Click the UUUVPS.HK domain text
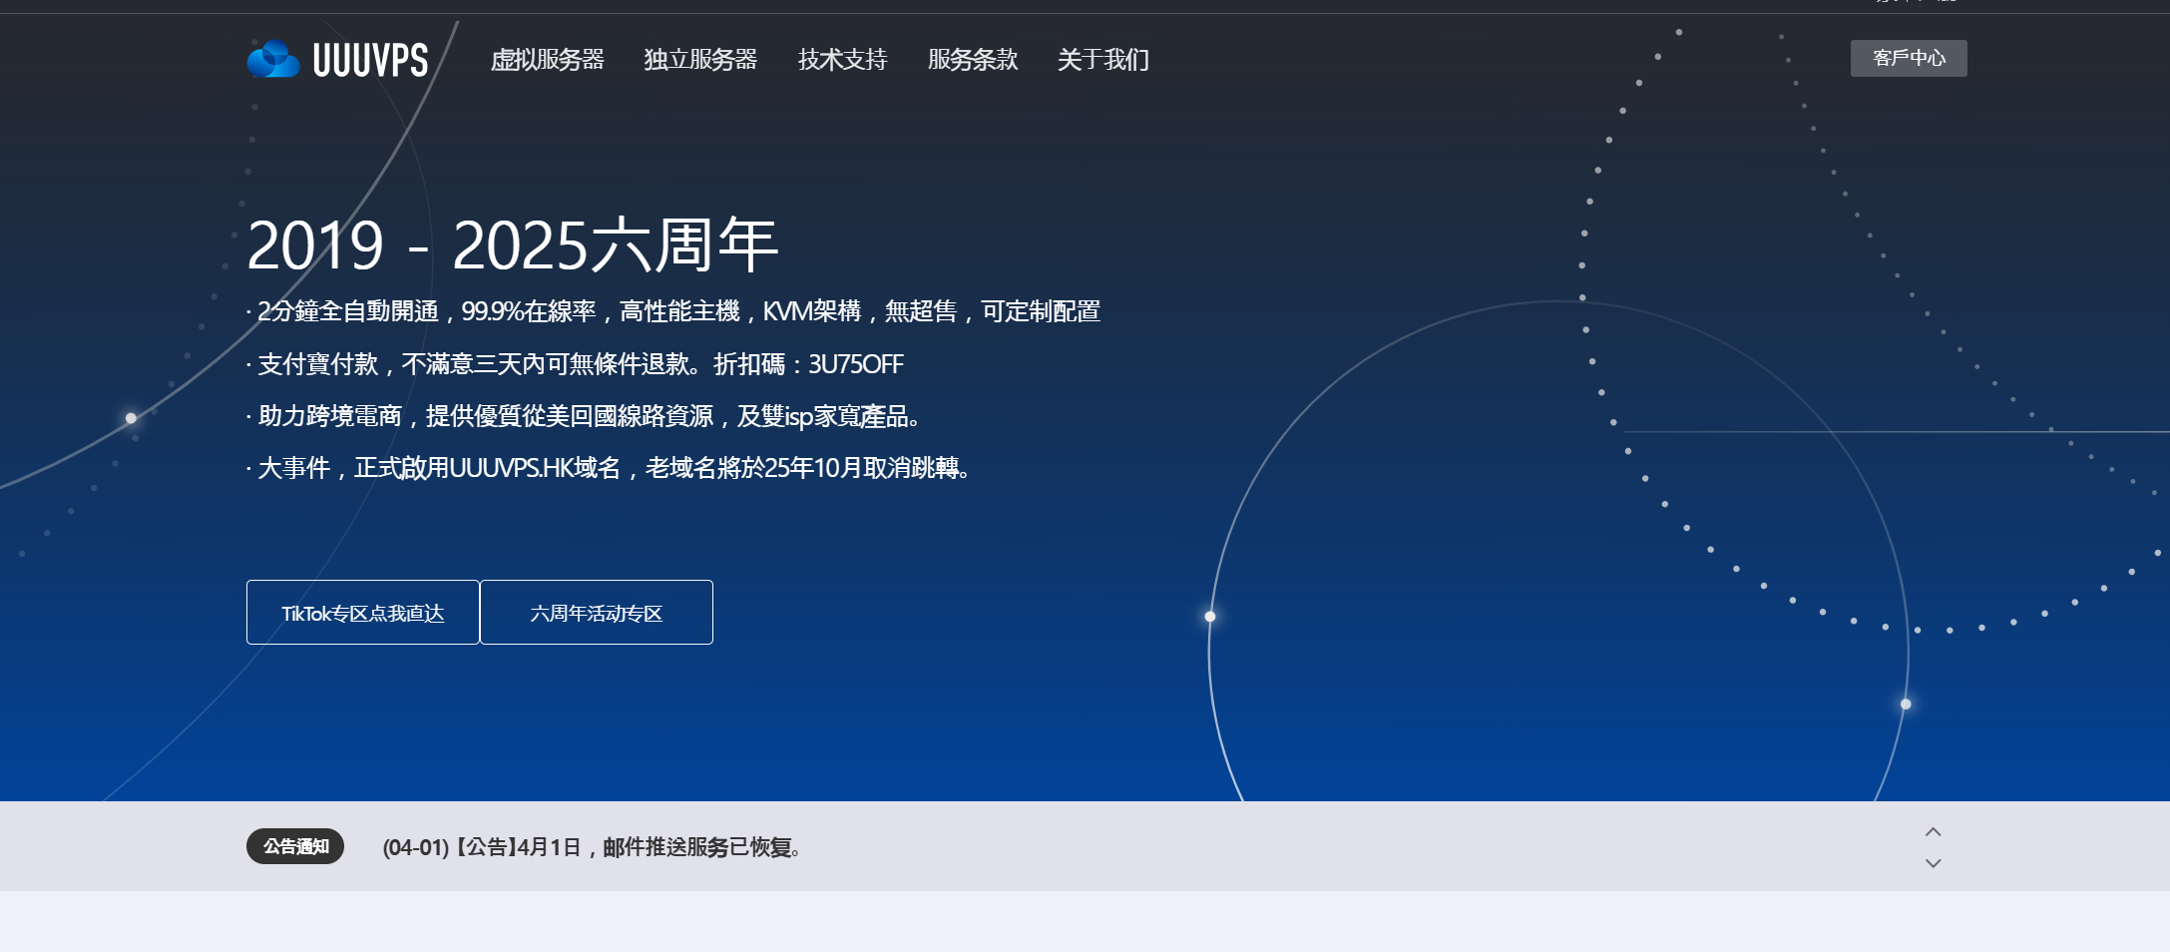 coord(511,468)
